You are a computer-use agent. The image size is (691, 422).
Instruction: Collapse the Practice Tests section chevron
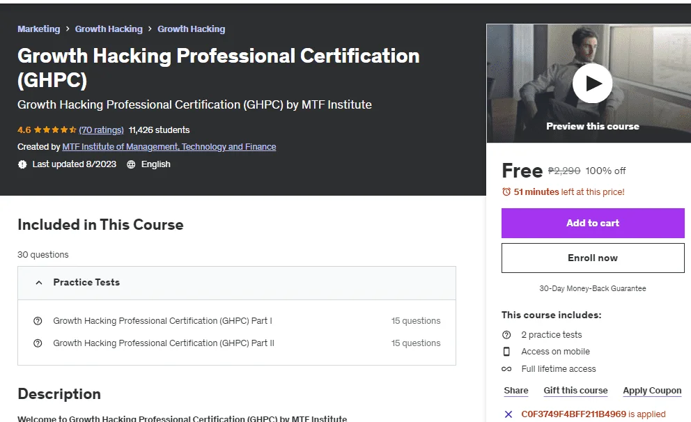39,282
